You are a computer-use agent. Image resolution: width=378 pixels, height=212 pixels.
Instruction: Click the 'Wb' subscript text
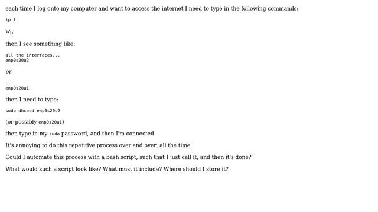[9, 32]
